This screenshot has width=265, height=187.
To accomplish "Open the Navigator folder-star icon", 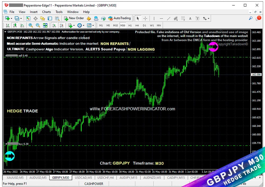I will (x=43, y=18).
